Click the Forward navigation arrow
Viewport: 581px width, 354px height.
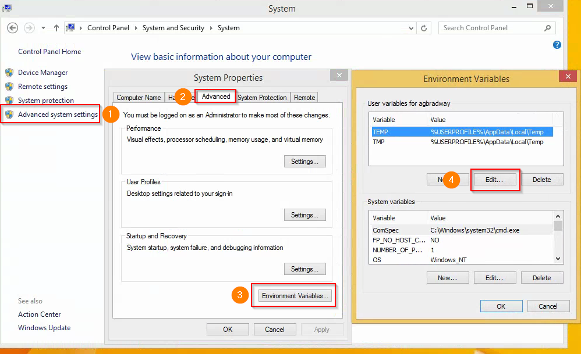coord(29,28)
